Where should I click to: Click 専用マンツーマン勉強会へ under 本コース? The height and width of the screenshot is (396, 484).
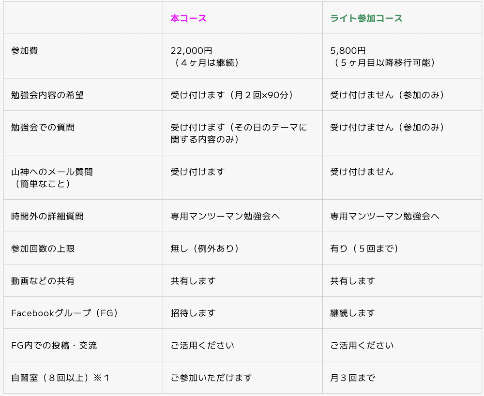click(x=225, y=216)
